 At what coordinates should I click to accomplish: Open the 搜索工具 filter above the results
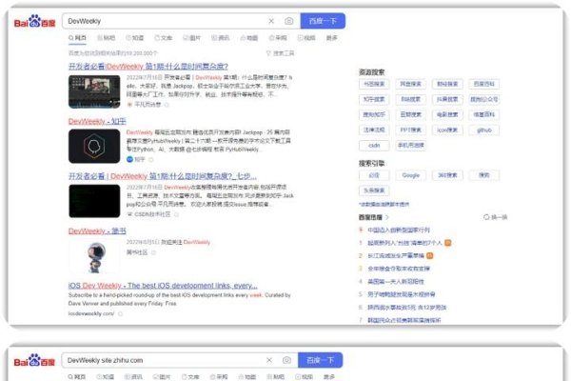pos(280,53)
